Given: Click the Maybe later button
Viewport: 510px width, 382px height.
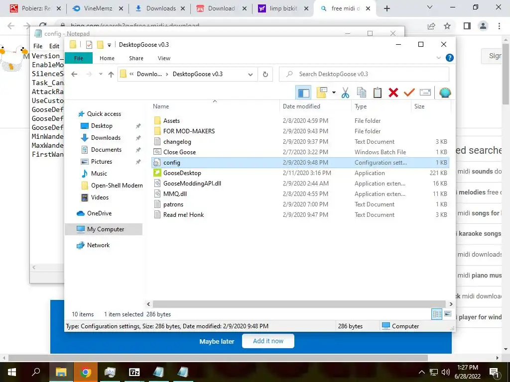Looking at the screenshot, I should pos(217,341).
